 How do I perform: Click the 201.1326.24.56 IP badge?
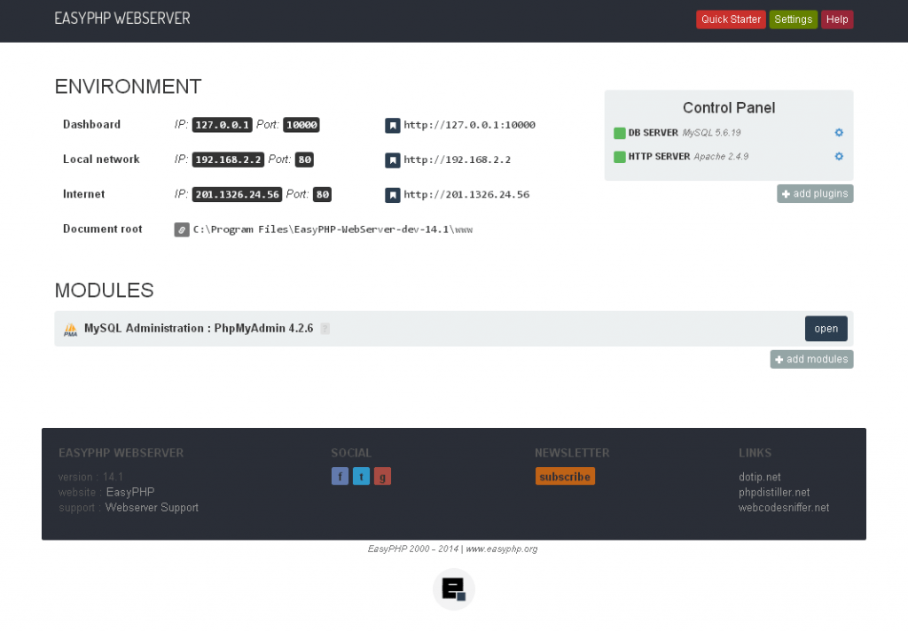(237, 194)
